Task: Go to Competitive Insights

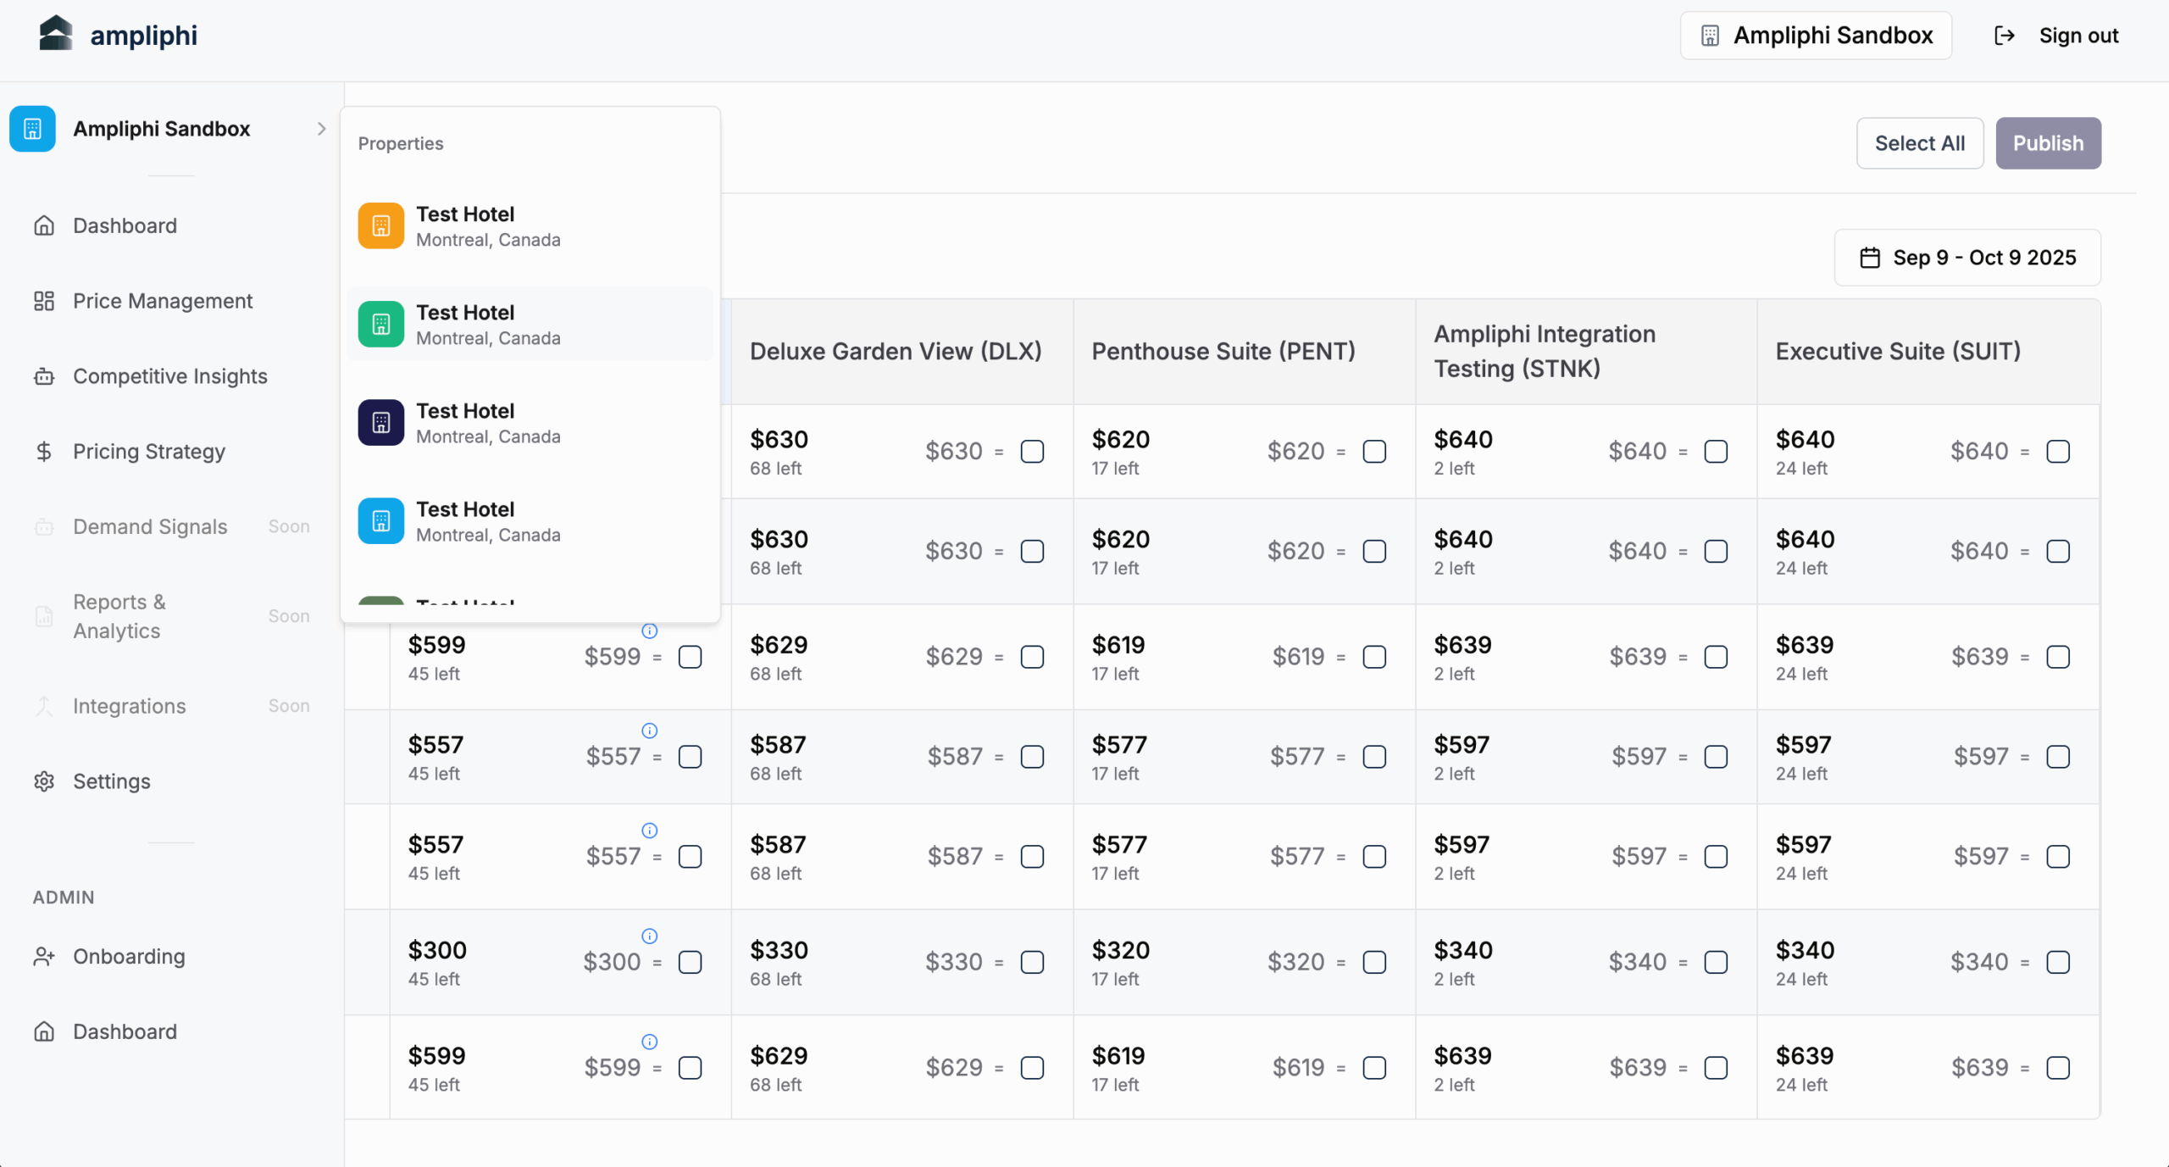Action: click(169, 376)
